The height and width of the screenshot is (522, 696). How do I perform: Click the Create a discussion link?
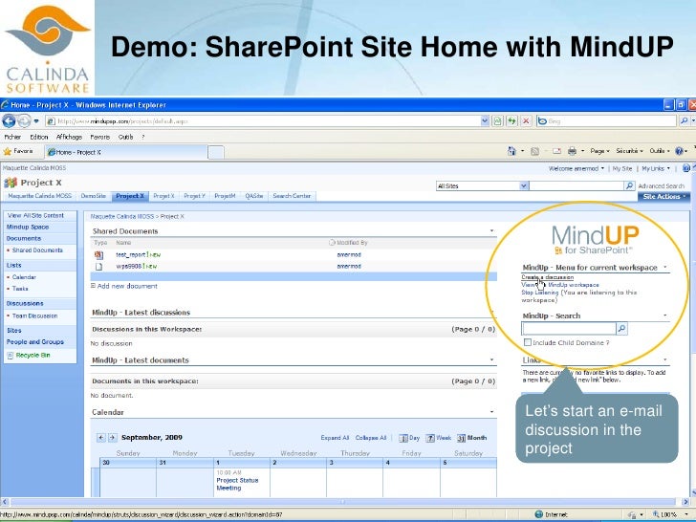point(547,277)
